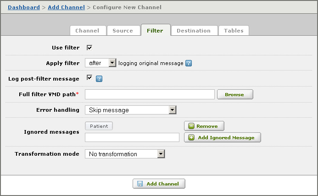Select the Tables tab

(x=234, y=31)
